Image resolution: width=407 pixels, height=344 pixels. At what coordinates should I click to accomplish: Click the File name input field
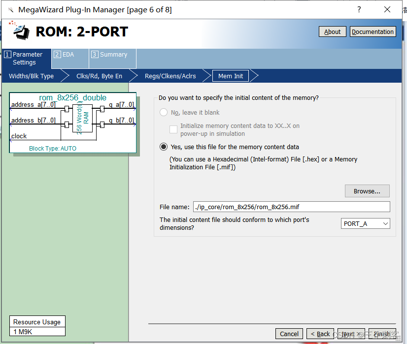point(292,207)
